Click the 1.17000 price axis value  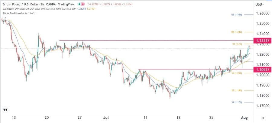pyautogui.click(x=262, y=106)
